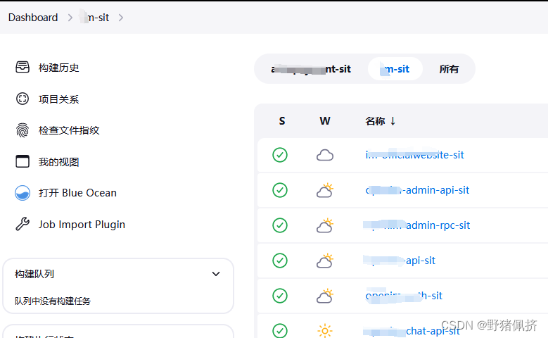Viewport: 548px width, 338px height.
Task: Click success status icon in the h-sit row
Action: [x=280, y=296]
